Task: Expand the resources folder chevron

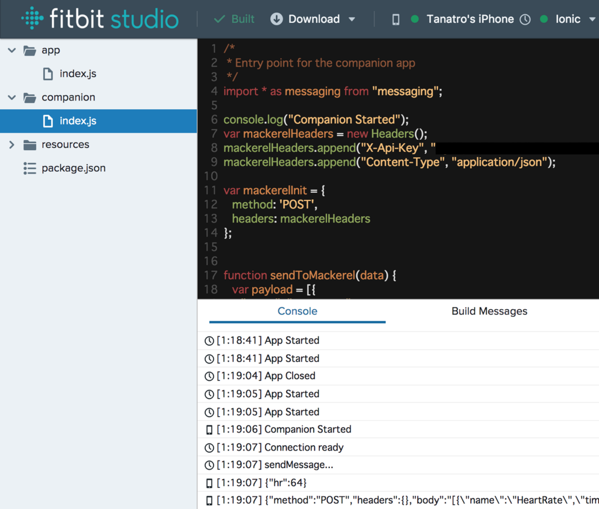Action: [12, 144]
